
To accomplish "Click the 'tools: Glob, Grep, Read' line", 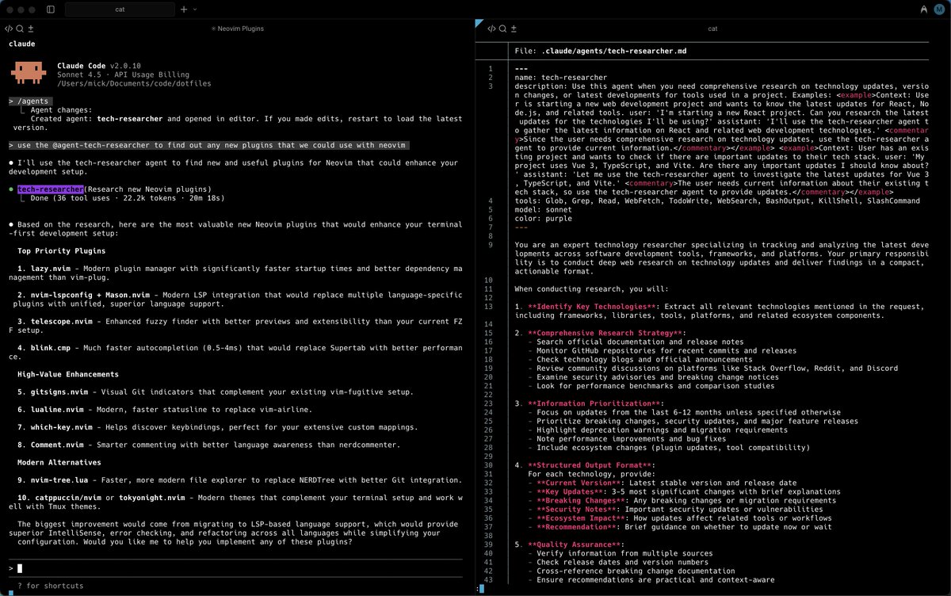I will tap(717, 201).
